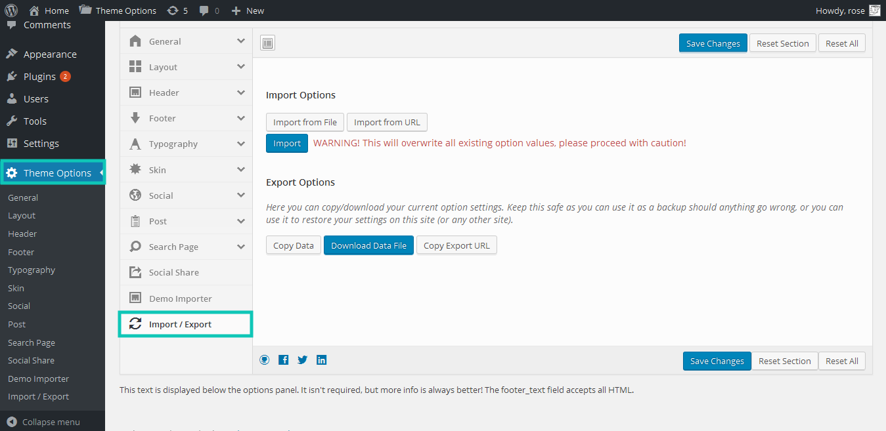Click the Post clipboard icon
Screen dimensions: 886x431
tap(135, 220)
